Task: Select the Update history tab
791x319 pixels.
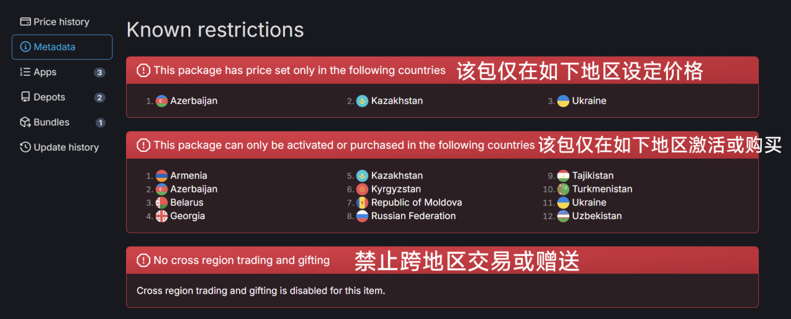Action: click(66, 147)
